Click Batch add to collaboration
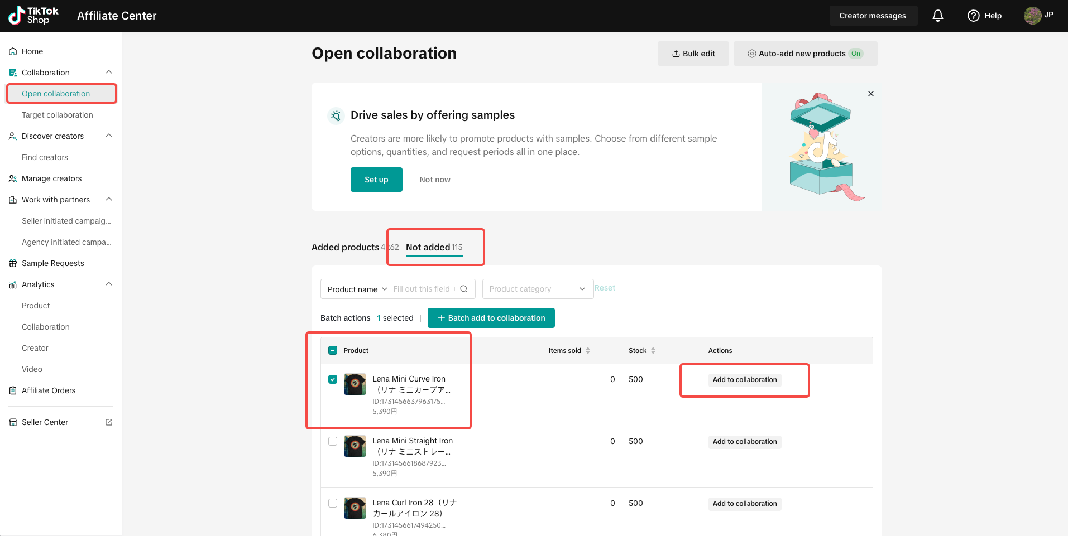 (x=491, y=318)
